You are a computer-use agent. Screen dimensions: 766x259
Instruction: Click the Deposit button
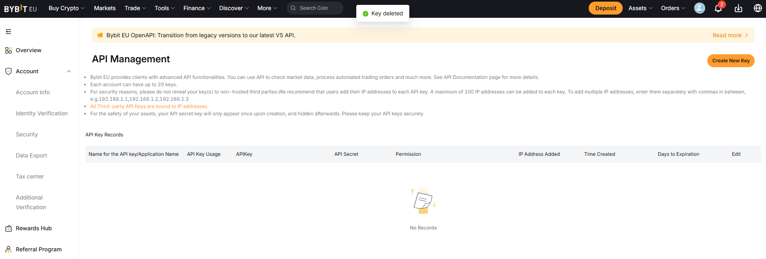[606, 8]
